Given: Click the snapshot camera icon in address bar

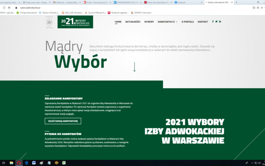Looking at the screenshot, I should point(254,8).
